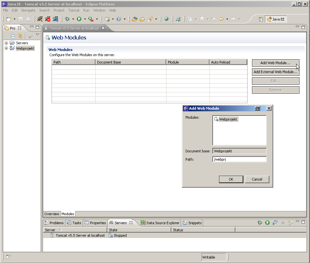Screen dimensions: 310x263
Task: Open the Tomcat menu
Action: point(74,10)
